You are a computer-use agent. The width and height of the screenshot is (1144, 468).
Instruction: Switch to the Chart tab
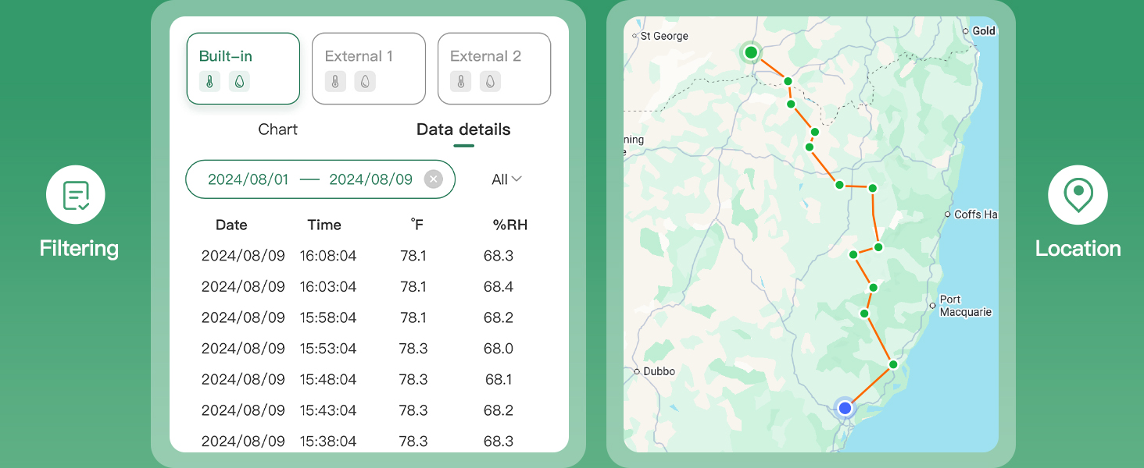(x=277, y=129)
